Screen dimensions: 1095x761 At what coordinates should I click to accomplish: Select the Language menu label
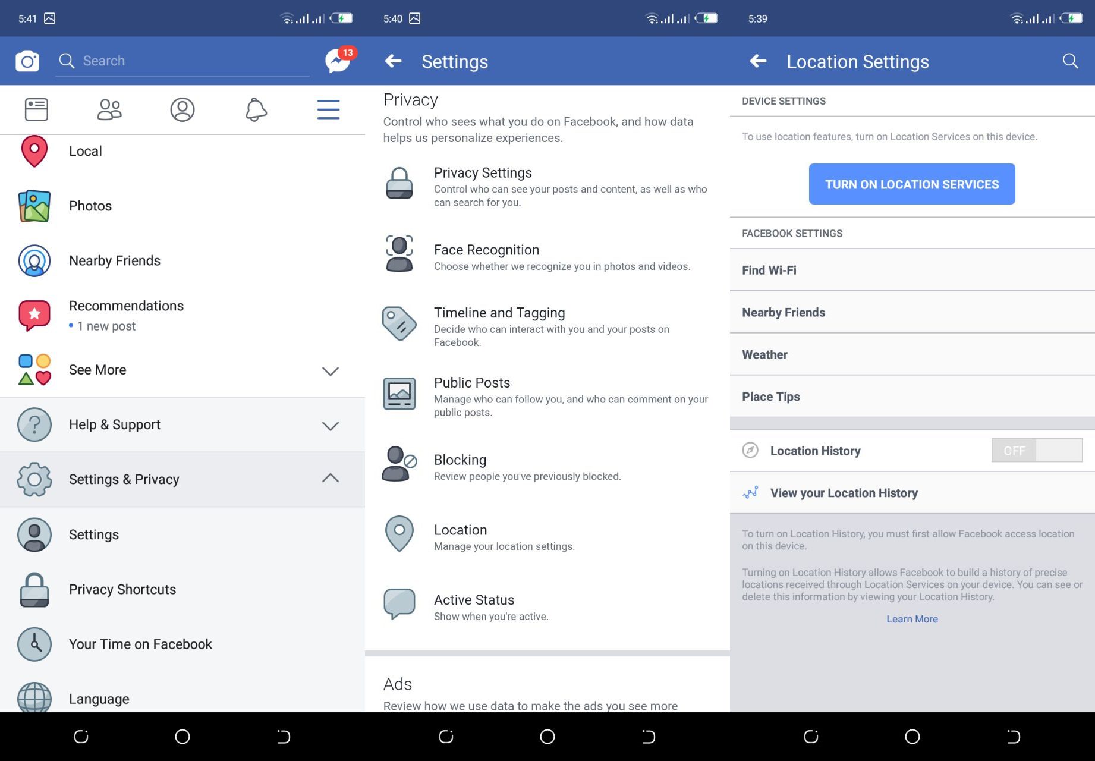pos(99,699)
